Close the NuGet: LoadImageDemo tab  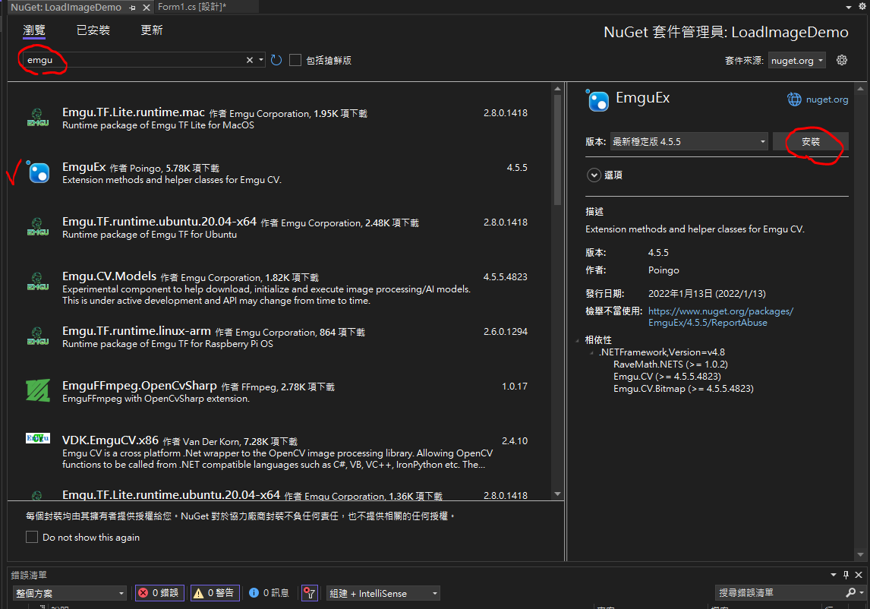coord(147,8)
